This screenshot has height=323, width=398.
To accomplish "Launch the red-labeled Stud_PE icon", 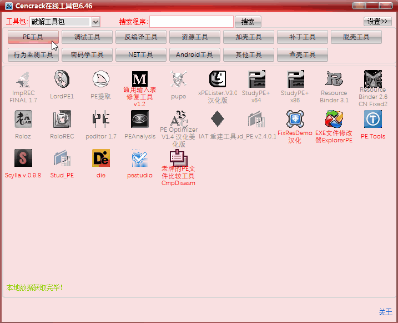I will tap(62, 158).
